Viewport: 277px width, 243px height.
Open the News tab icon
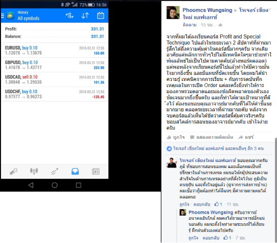pos(95,172)
